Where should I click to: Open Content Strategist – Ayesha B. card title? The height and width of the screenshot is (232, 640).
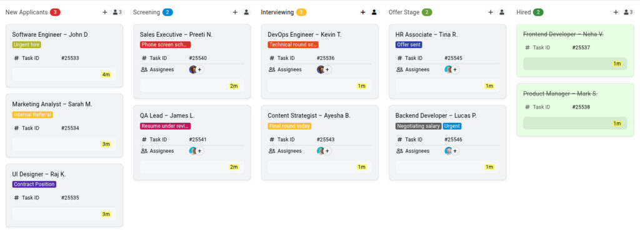point(309,115)
